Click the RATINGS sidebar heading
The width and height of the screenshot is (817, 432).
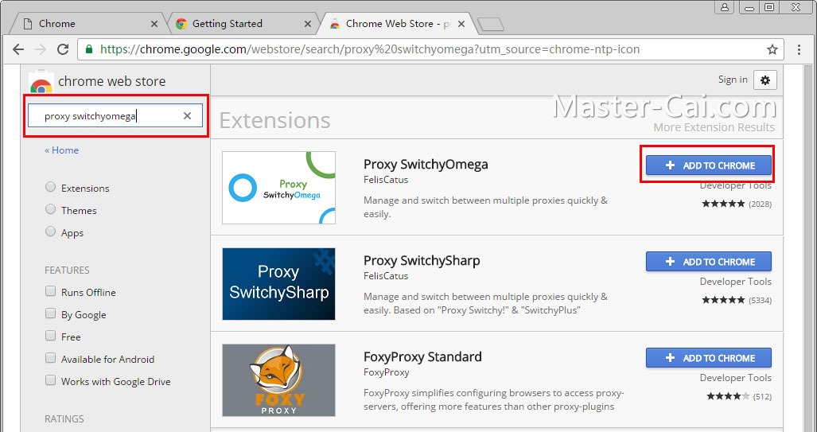[64, 419]
